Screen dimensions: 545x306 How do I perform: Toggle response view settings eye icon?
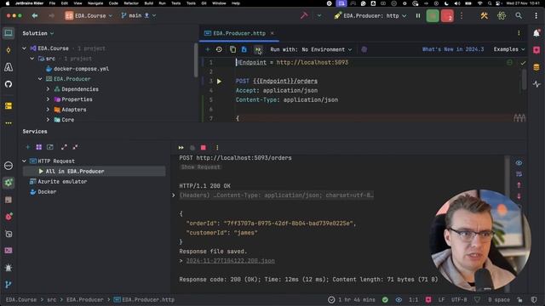tap(519, 163)
